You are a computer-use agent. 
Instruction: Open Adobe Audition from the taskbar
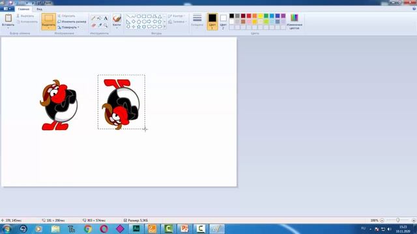click(136, 229)
